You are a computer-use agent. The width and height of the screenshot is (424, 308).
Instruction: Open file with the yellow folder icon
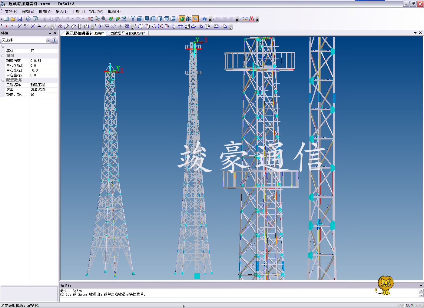pos(13,19)
